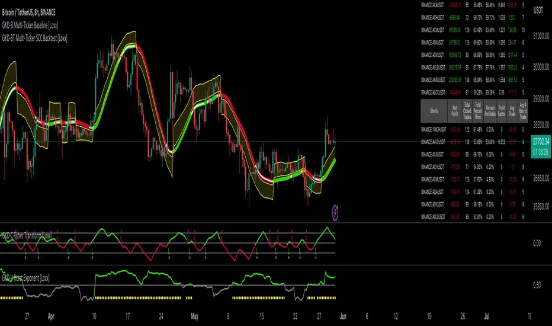Open the USDT currency label on price axis
The height and width of the screenshot is (326, 552).
click(x=538, y=11)
